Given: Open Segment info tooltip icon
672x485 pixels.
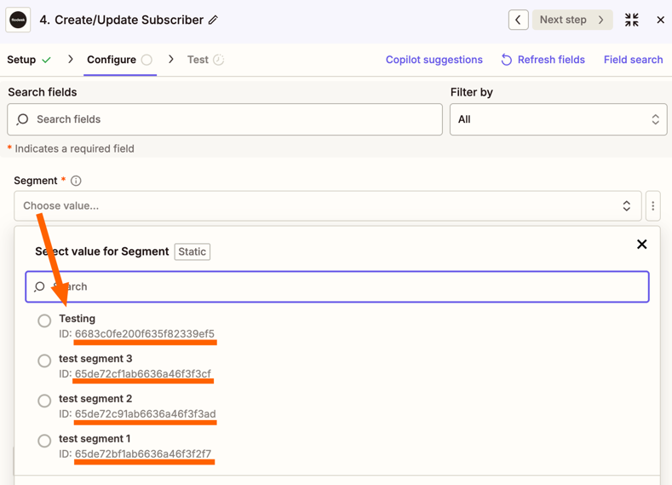Looking at the screenshot, I should (x=76, y=181).
